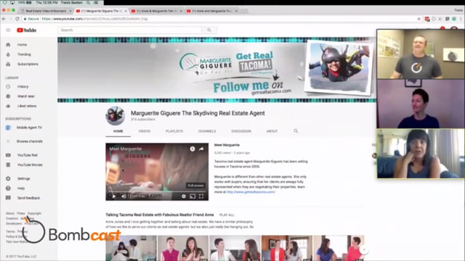Switch to the Videos channel tab
The image size is (465, 261).
(145, 131)
